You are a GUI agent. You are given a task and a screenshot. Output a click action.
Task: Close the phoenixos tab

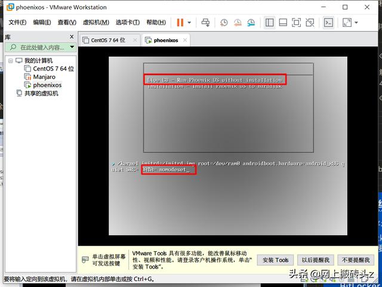pyautogui.click(x=185, y=40)
